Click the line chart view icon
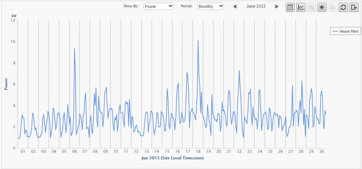The height and width of the screenshot is (169, 362). [301, 7]
